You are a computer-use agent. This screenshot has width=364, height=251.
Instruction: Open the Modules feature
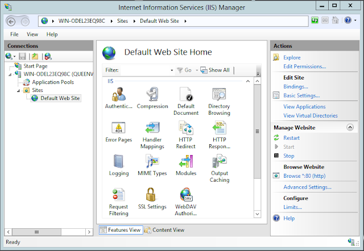click(x=186, y=165)
